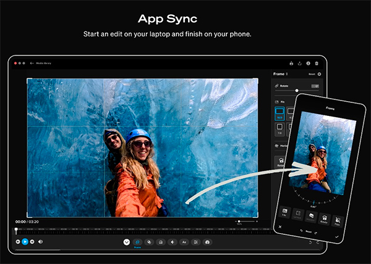Viewport: 371px width, 264px height.
Task: Open the text (Aa) tool in toolbar
Action: [184, 242]
